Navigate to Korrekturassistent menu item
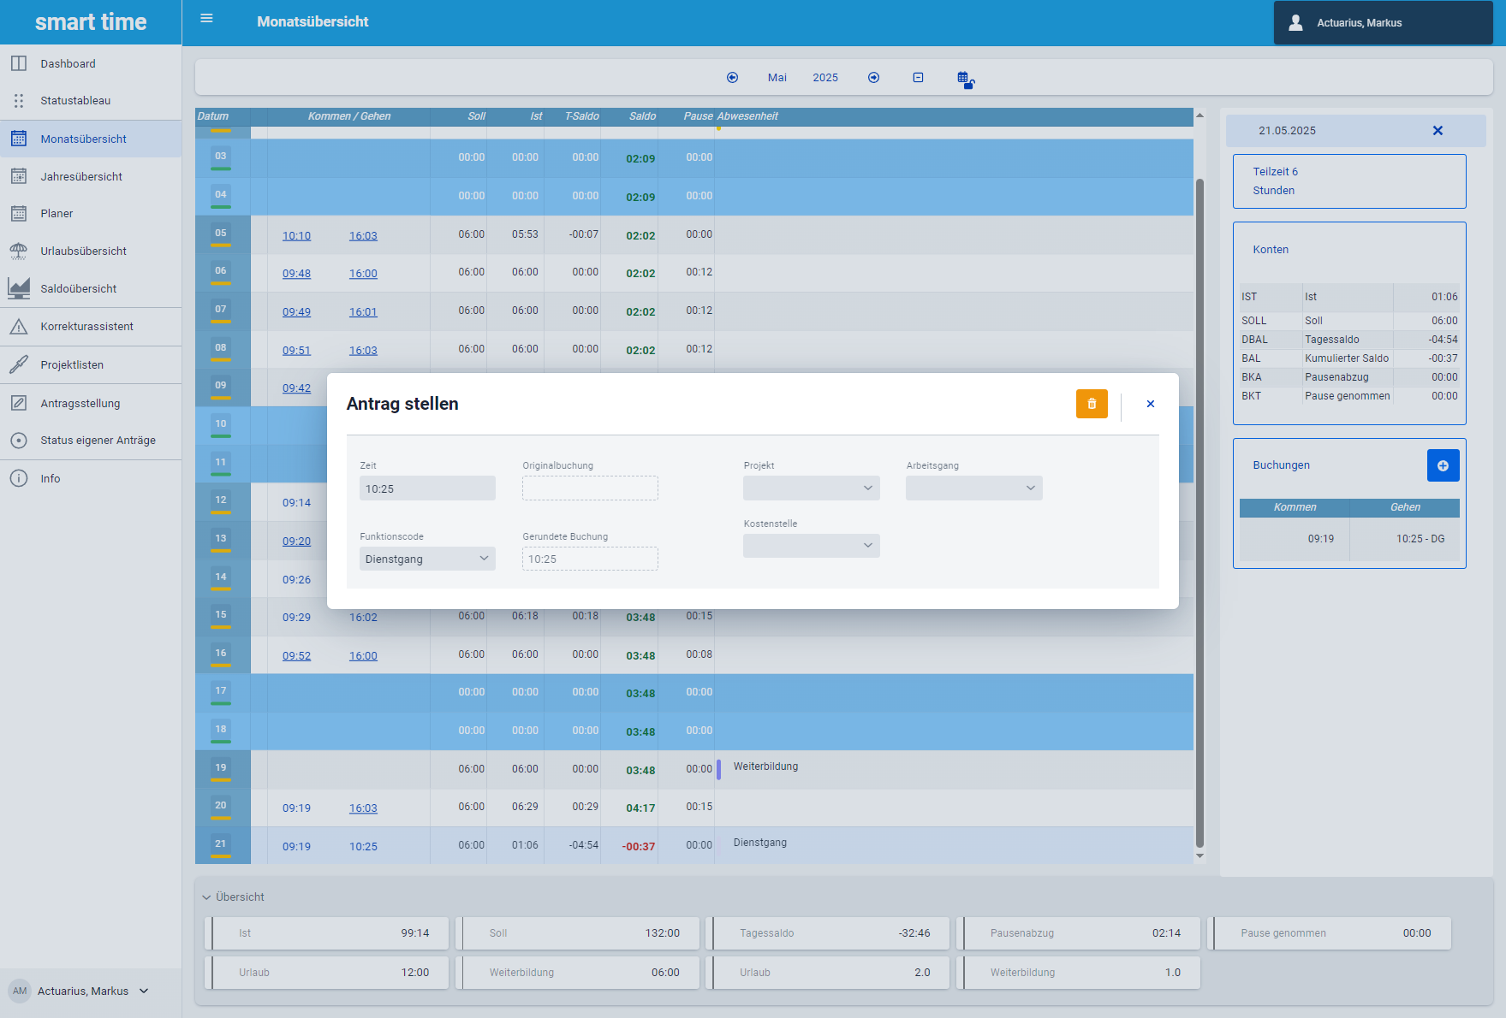 click(x=86, y=327)
